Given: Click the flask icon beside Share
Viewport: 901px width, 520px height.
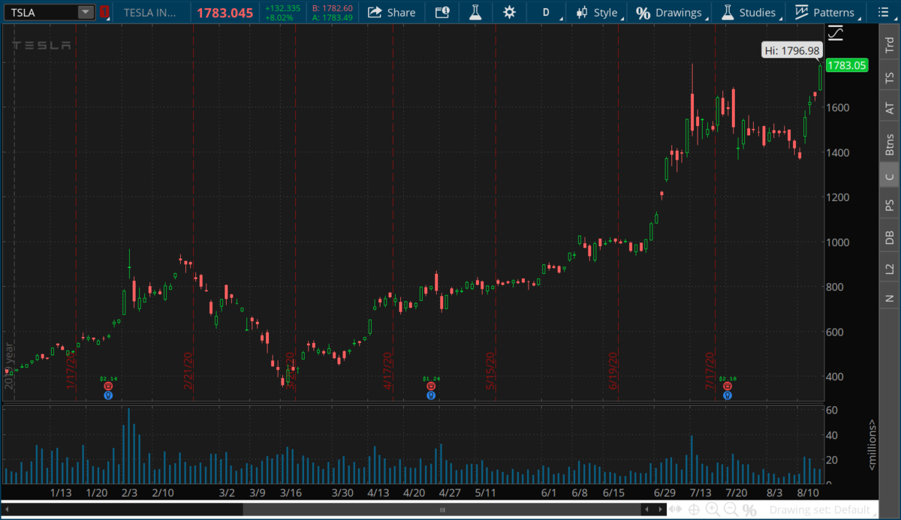Looking at the screenshot, I should click(x=475, y=12).
